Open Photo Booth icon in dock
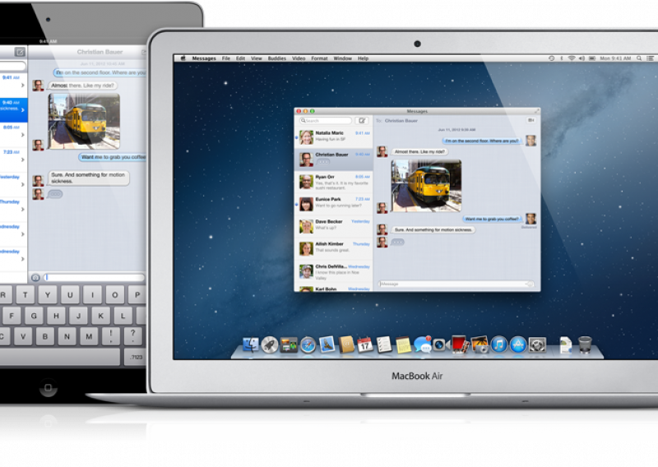The height and width of the screenshot is (467, 658). point(460,344)
